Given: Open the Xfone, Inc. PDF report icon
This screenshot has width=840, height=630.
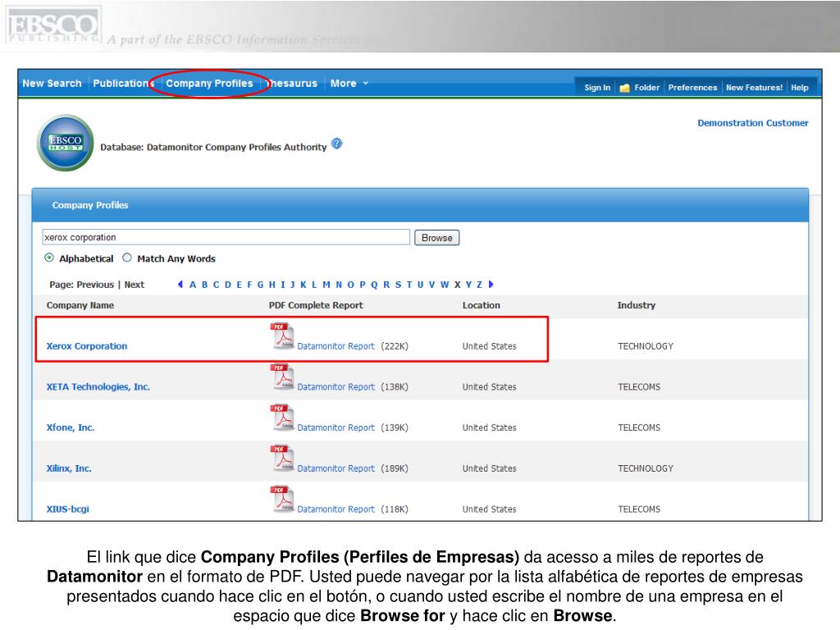Looking at the screenshot, I should pyautogui.click(x=283, y=418).
